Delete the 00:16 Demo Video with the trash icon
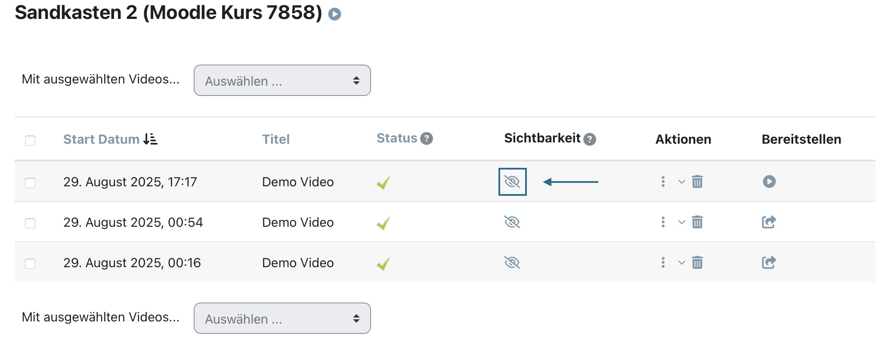Screen dimensions: 891x358 click(x=697, y=262)
